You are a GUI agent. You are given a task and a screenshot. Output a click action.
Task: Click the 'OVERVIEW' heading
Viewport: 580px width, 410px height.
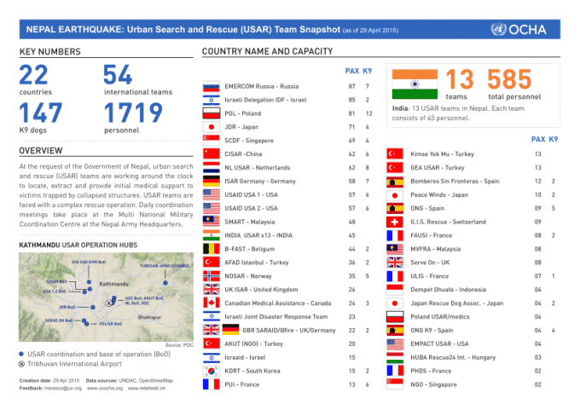(x=41, y=151)
